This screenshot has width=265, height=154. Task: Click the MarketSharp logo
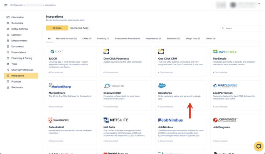(x=60, y=86)
